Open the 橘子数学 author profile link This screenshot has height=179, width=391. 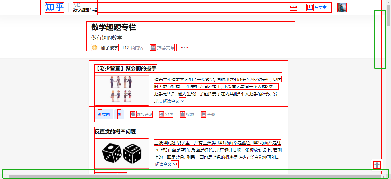click(x=109, y=48)
